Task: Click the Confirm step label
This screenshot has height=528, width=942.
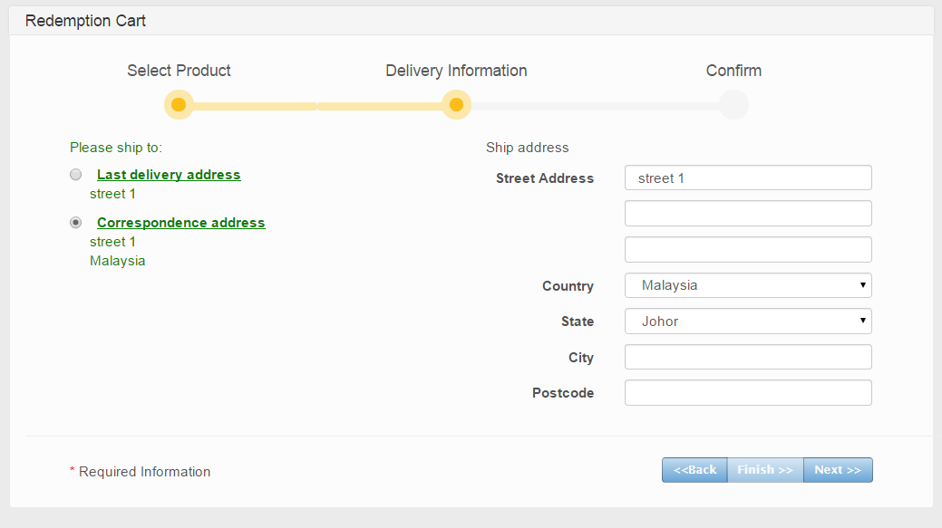Action: coord(733,71)
